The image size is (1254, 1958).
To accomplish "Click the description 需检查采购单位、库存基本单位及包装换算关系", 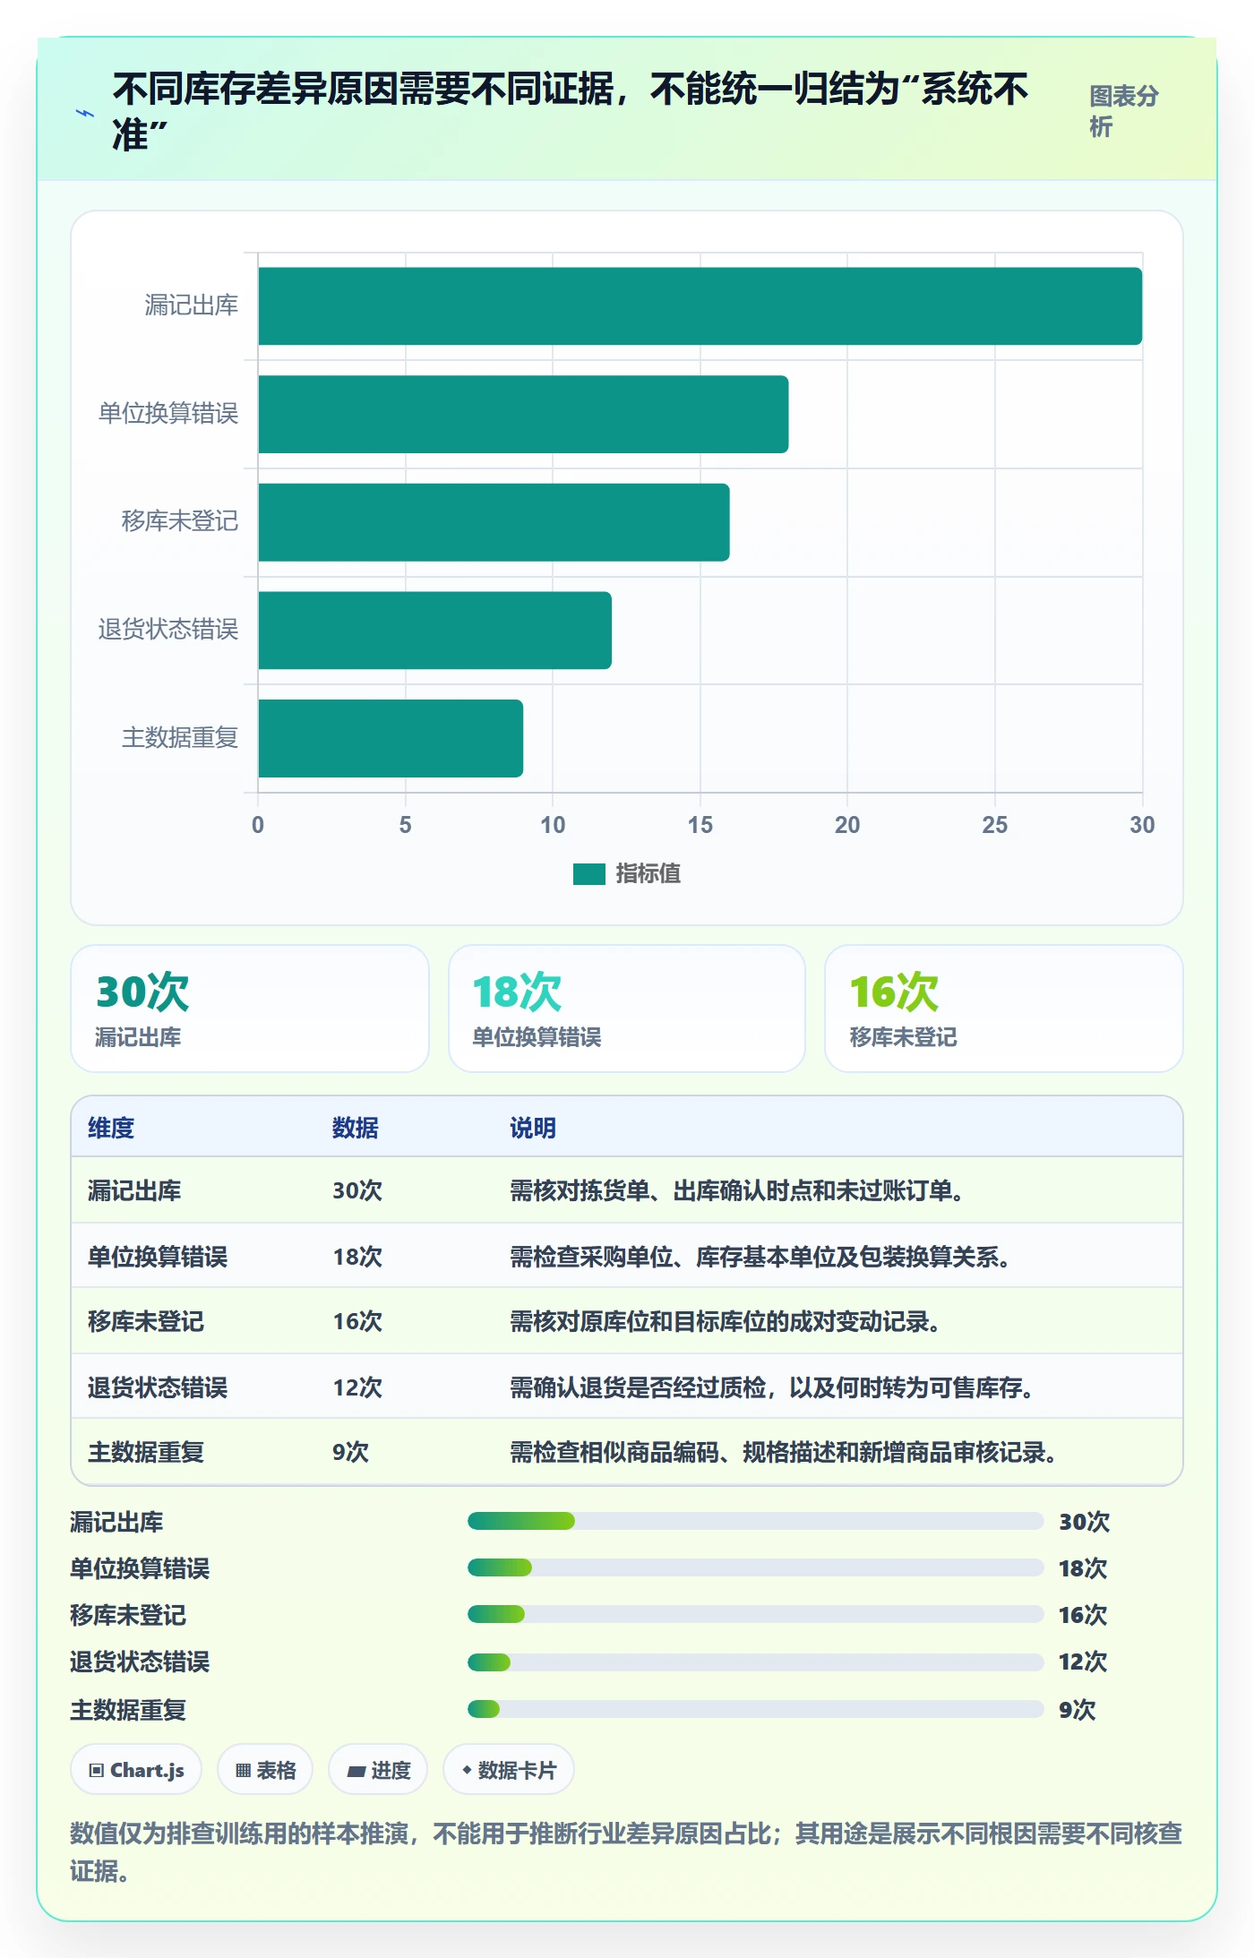I will coord(760,1257).
